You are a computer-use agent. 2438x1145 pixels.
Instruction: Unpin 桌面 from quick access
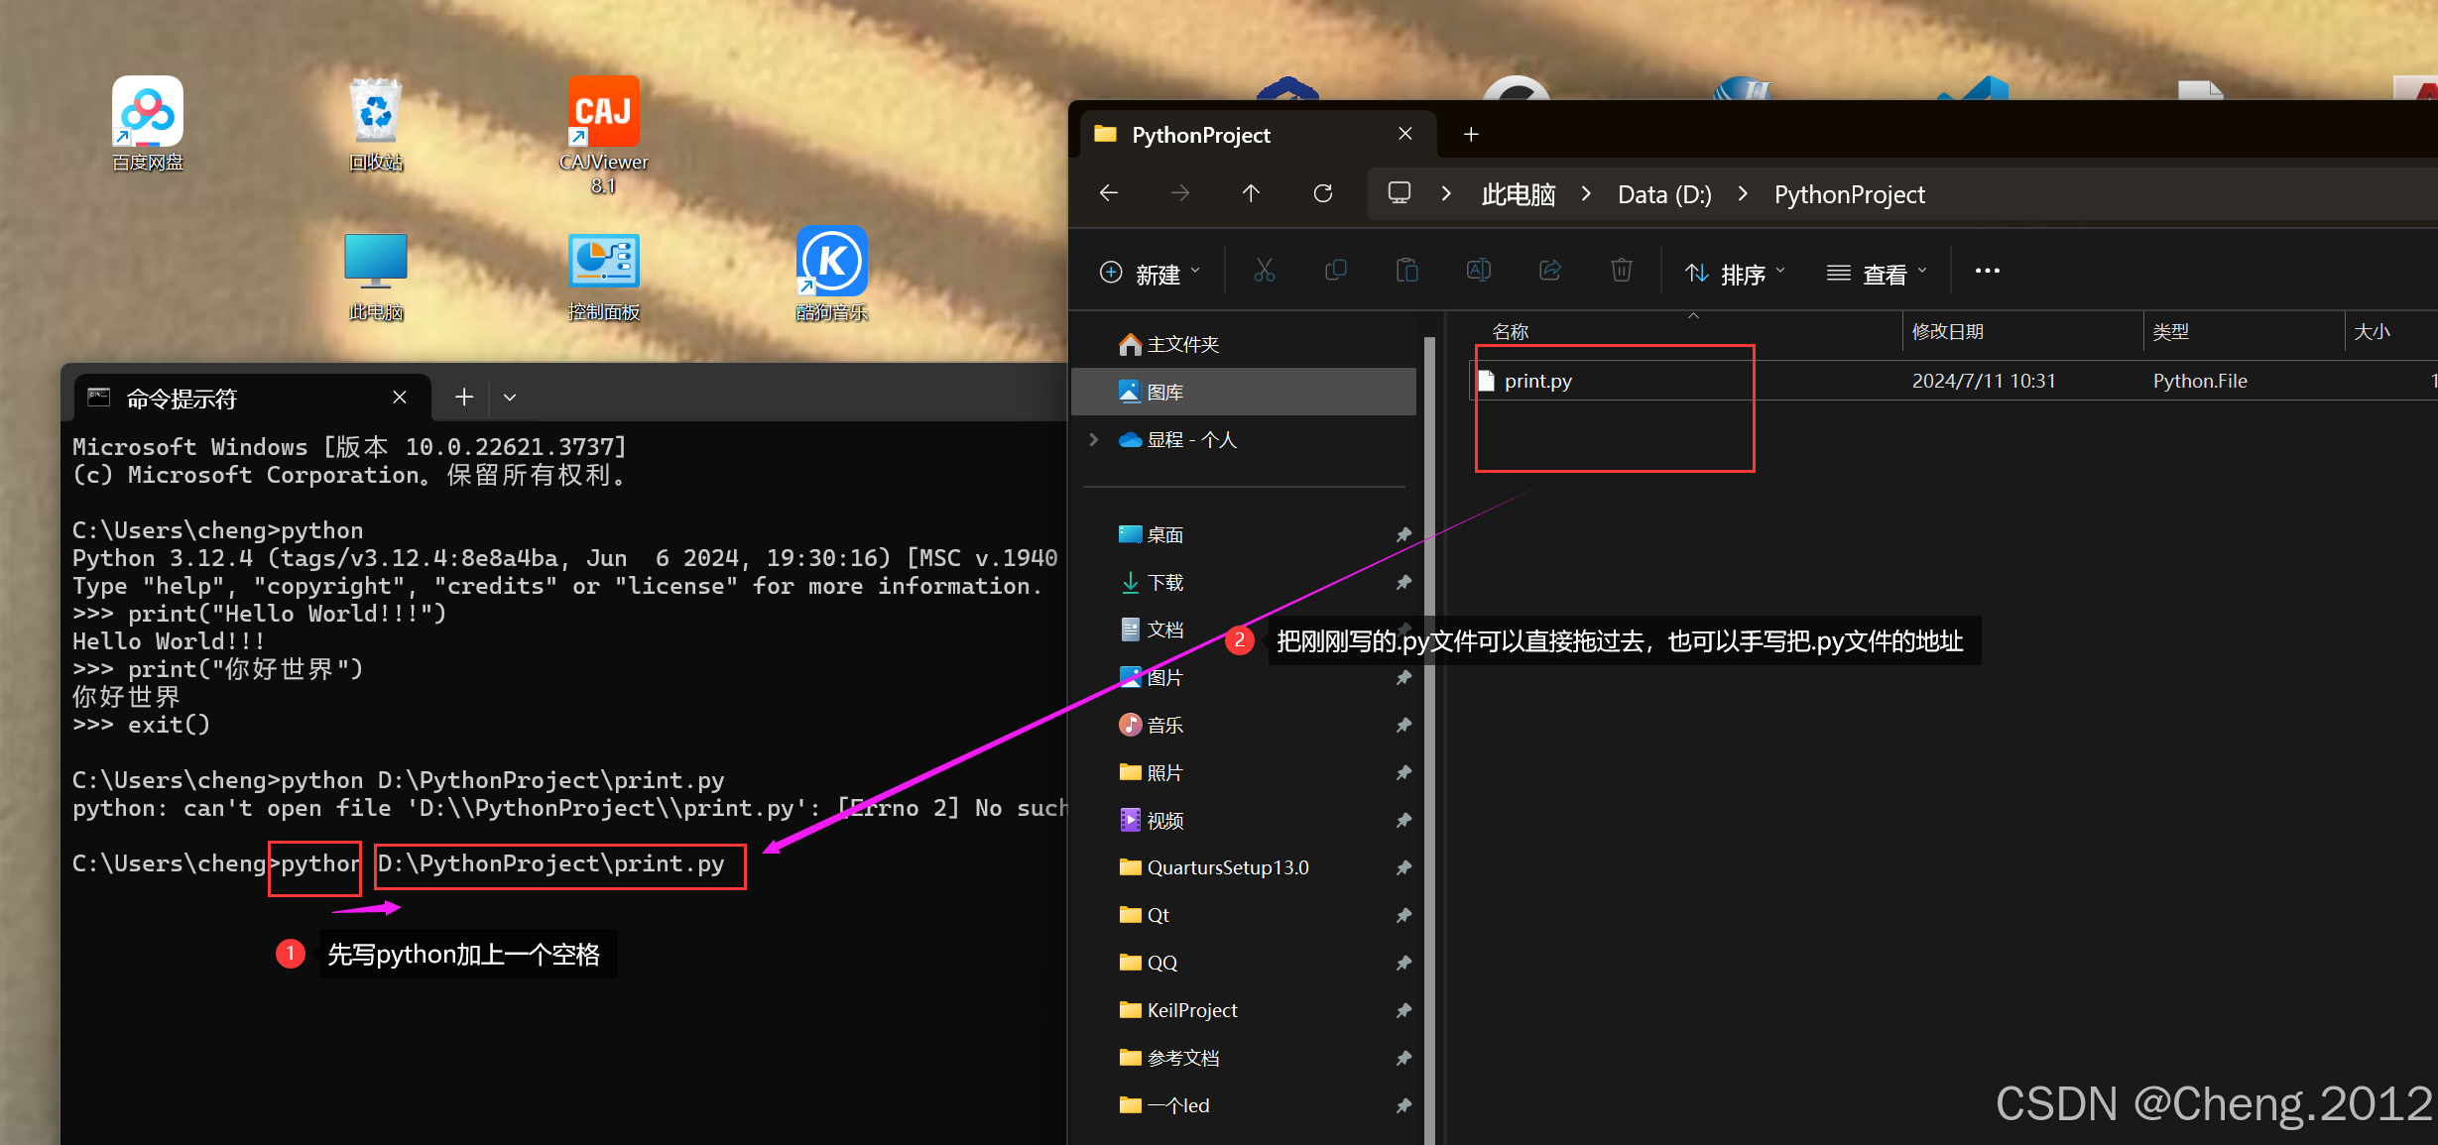click(x=1403, y=535)
